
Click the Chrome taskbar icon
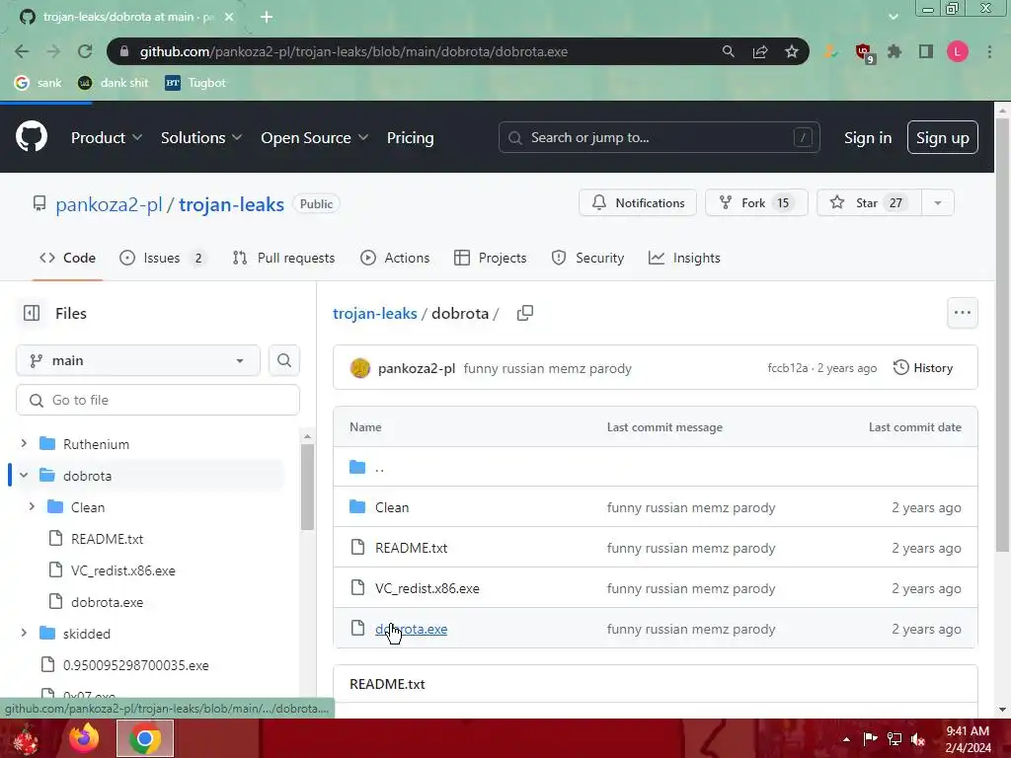coord(145,738)
